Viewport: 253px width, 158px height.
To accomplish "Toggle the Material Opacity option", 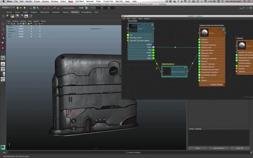I will [x=237, y=68].
